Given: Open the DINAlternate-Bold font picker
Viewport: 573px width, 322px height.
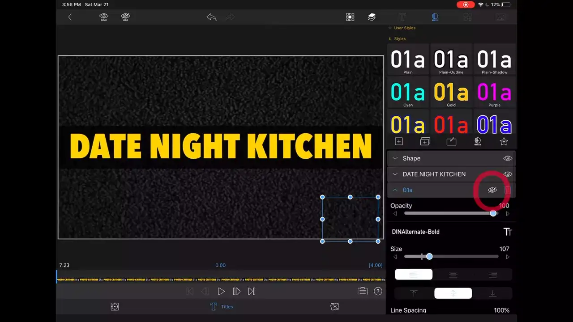Looking at the screenshot, I should click(x=415, y=232).
